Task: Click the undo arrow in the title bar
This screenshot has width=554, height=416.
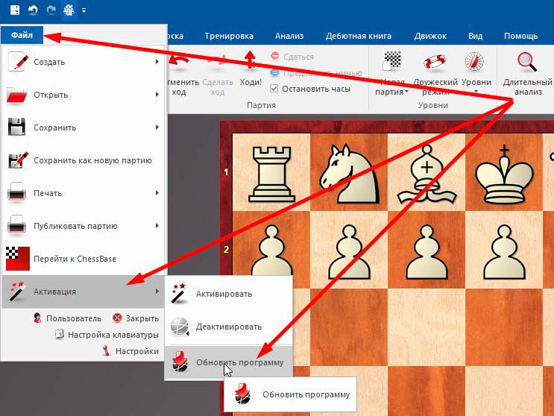Action: 33,10
